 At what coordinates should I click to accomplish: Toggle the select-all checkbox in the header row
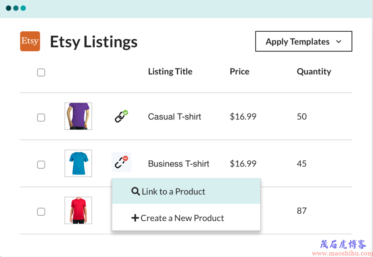pos(41,73)
